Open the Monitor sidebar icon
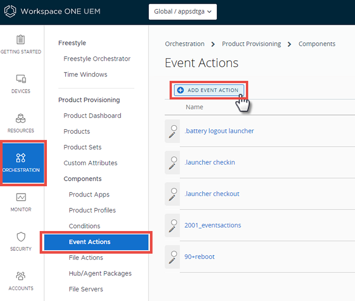Viewport: 355px width, 301px height. (x=21, y=197)
